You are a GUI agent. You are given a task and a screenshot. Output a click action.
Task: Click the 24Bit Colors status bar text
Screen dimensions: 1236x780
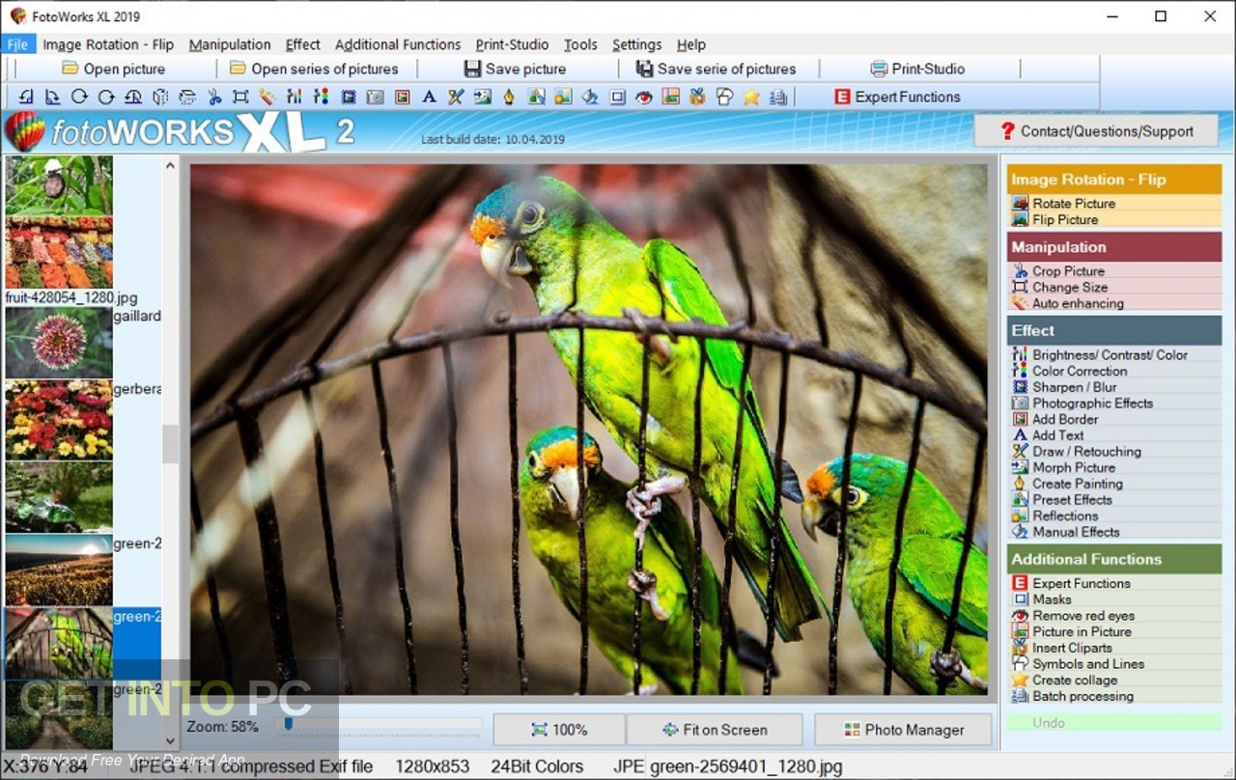(x=537, y=767)
